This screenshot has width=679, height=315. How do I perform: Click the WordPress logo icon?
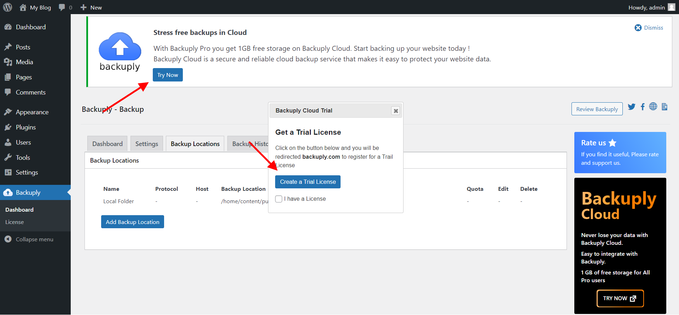click(7, 7)
